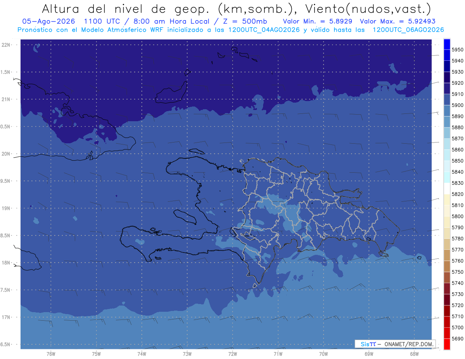Click validity time '1200UTC_06AGO2026'
Image resolution: width=465 pixels, height=359 pixels.
408,30
